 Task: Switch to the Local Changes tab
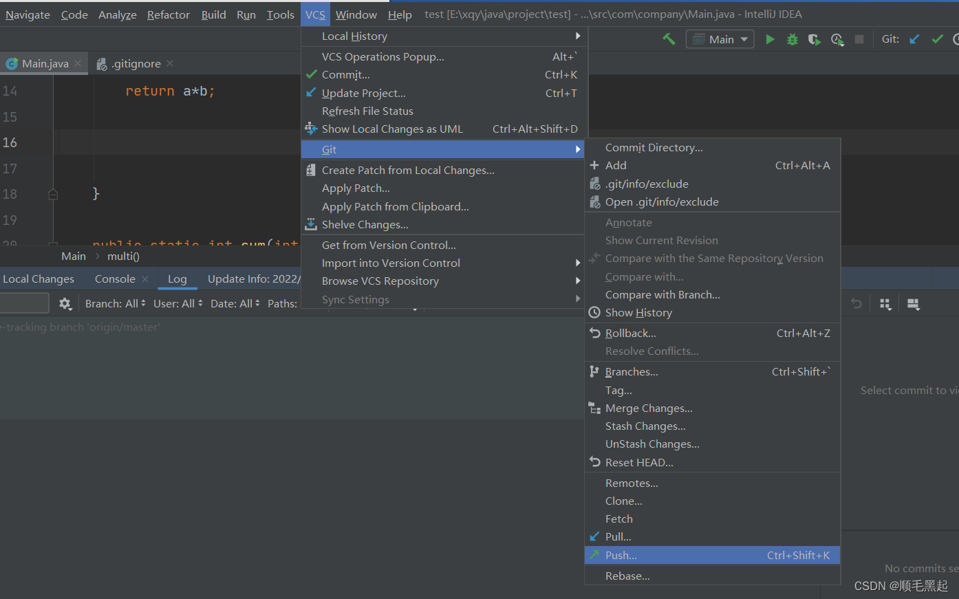39,279
